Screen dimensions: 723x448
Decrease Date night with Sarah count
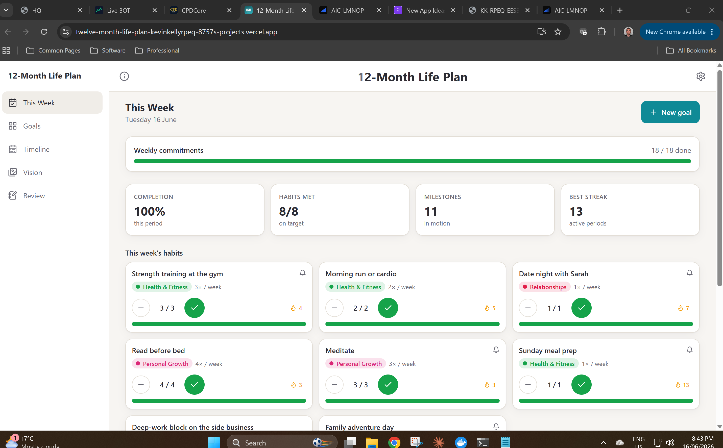[x=528, y=308]
